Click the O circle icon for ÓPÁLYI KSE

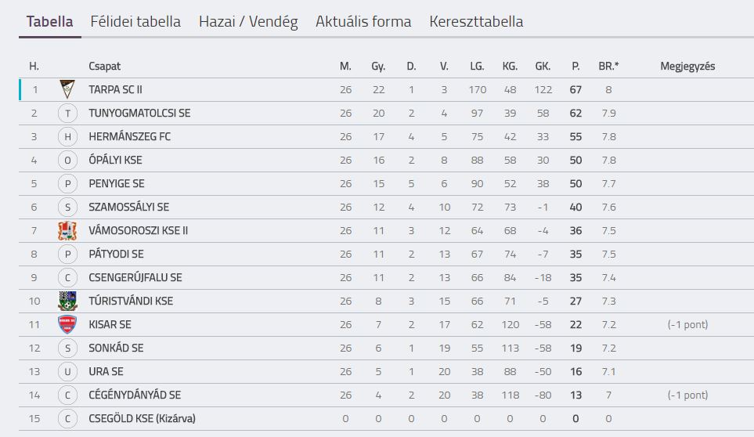click(x=67, y=160)
